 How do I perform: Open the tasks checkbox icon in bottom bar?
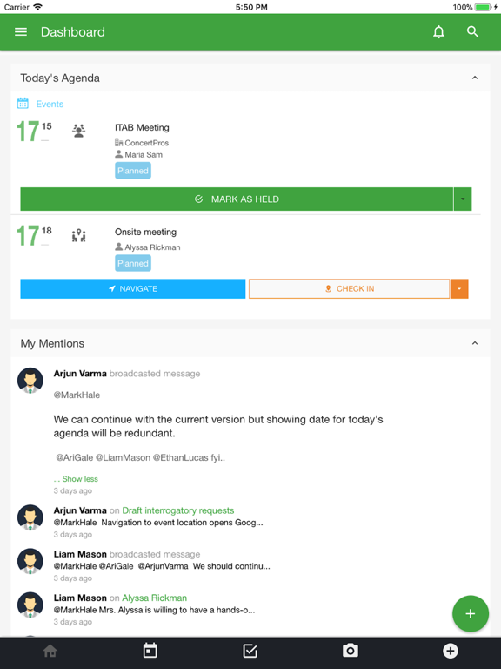(x=250, y=651)
